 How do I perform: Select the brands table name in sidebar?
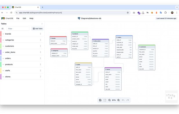pos(8,34)
